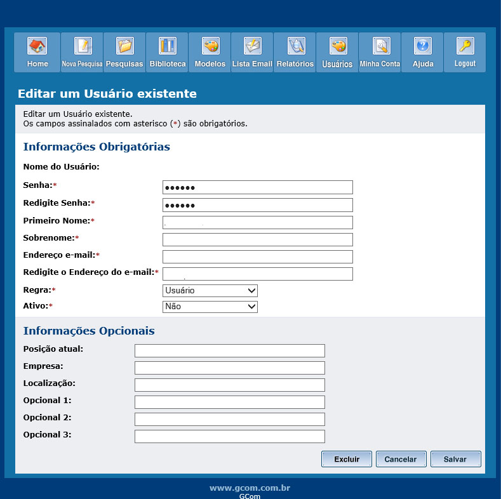Open Pesquisas folder icon
The width and height of the screenshot is (501, 499).
pyautogui.click(x=124, y=45)
